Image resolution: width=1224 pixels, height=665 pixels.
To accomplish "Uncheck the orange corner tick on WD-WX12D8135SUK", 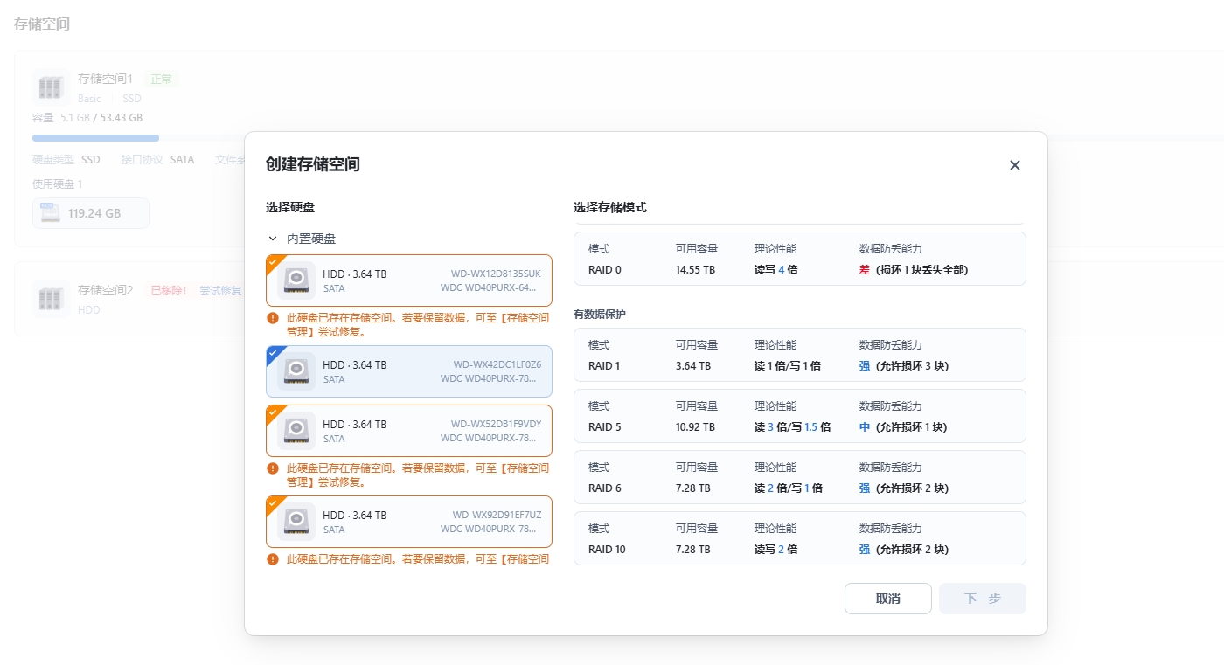I will (x=272, y=260).
